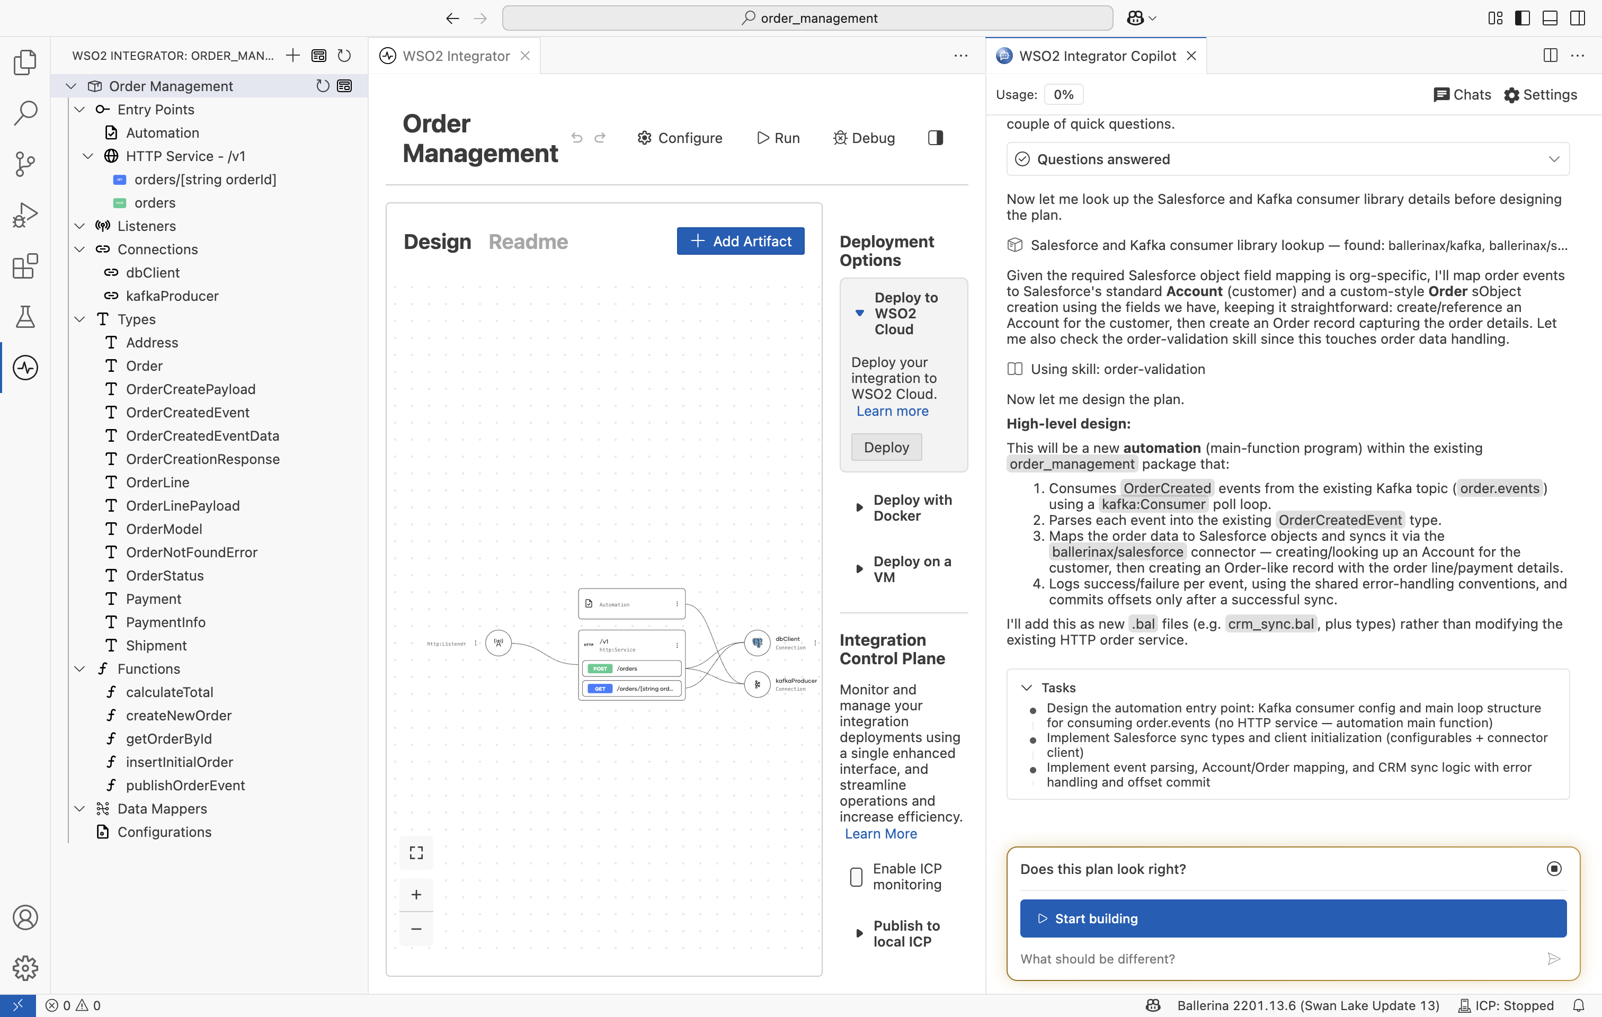Switch to the Readme tab
The image size is (1602, 1017).
pos(528,242)
